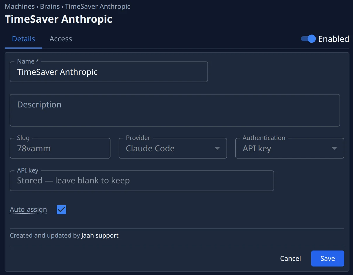Click into the API key field
This screenshot has height=275, width=353.
pyautogui.click(x=142, y=180)
